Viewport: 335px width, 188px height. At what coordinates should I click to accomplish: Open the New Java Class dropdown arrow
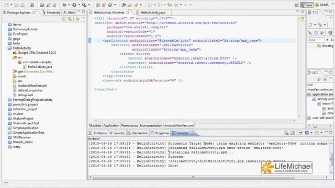(115, 5)
